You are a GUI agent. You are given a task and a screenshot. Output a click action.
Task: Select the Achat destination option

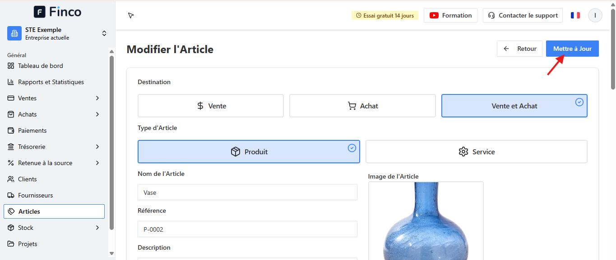click(x=362, y=106)
